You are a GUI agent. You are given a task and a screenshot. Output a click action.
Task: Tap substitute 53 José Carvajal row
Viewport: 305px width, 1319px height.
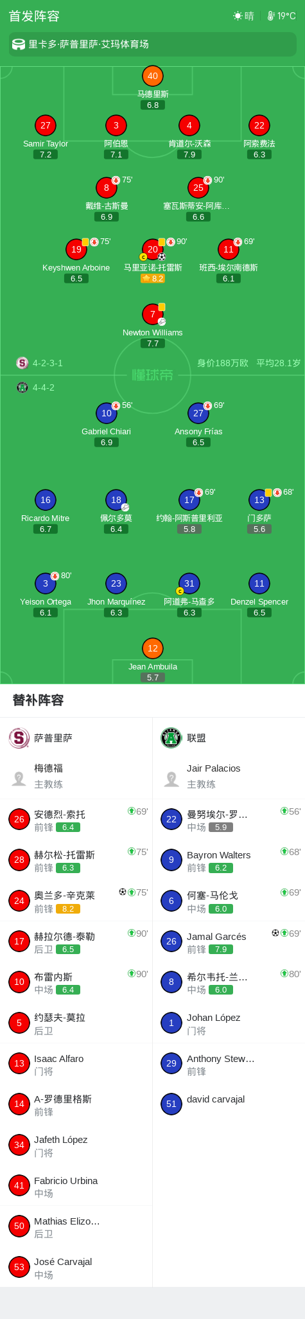pyautogui.click(x=76, y=1267)
